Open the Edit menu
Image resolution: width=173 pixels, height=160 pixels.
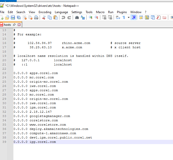click(x=10, y=12)
